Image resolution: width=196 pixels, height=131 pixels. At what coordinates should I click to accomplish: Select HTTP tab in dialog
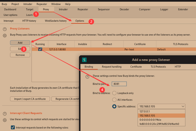point(178,67)
